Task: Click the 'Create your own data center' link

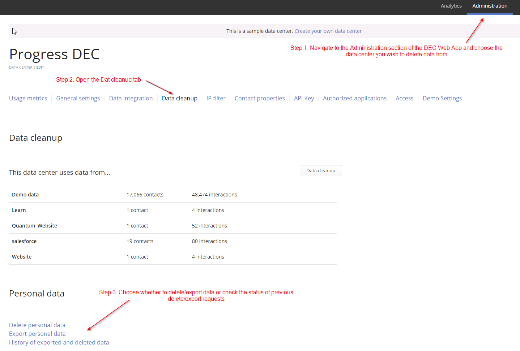Action: tap(328, 31)
